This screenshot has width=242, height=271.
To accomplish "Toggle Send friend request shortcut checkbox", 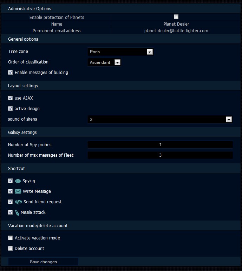I will click(x=10, y=202).
